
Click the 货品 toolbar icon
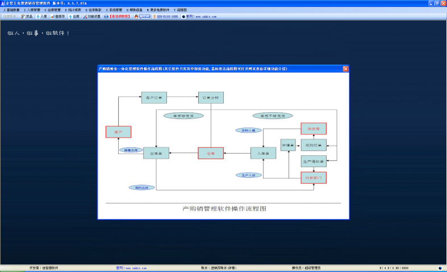pyautogui.click(x=27, y=16)
